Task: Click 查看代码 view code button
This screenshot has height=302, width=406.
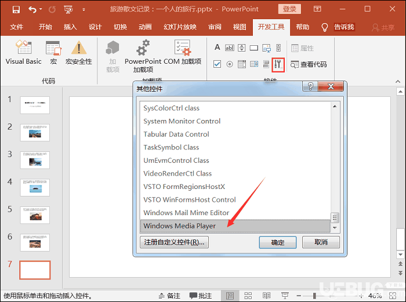Action: pos(309,64)
